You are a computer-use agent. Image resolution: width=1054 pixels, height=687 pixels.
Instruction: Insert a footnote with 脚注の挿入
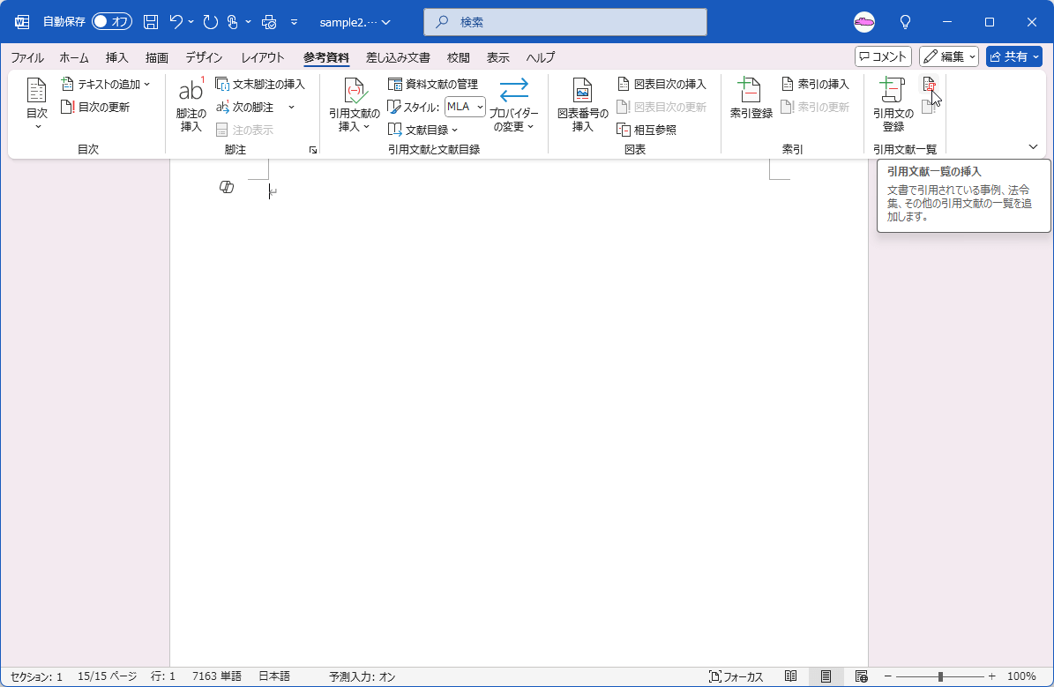click(191, 106)
